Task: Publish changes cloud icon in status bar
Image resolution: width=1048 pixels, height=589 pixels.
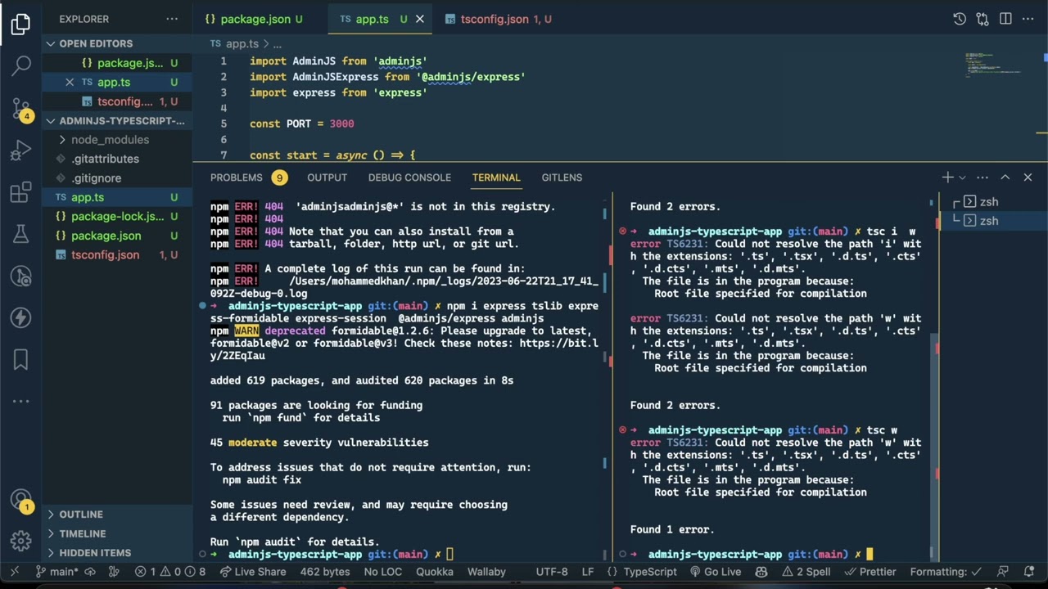Action: click(90, 572)
